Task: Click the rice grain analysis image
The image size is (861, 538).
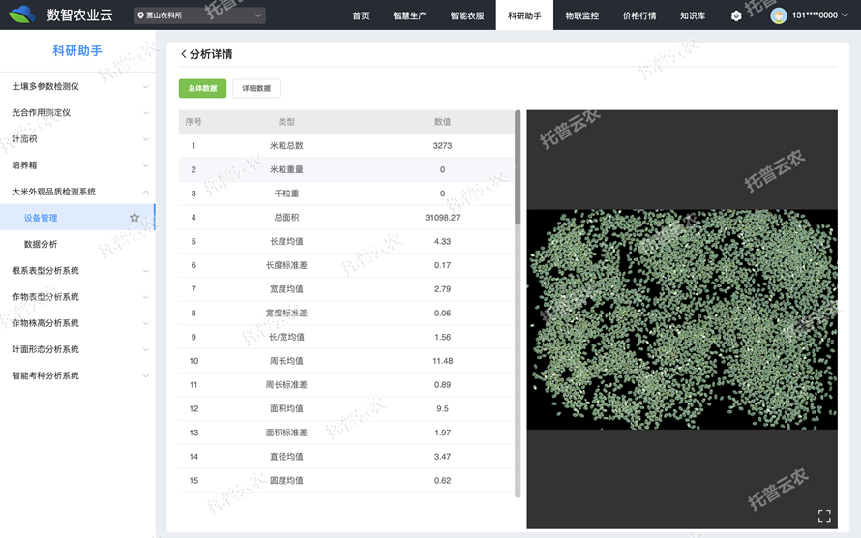Action: (682, 319)
